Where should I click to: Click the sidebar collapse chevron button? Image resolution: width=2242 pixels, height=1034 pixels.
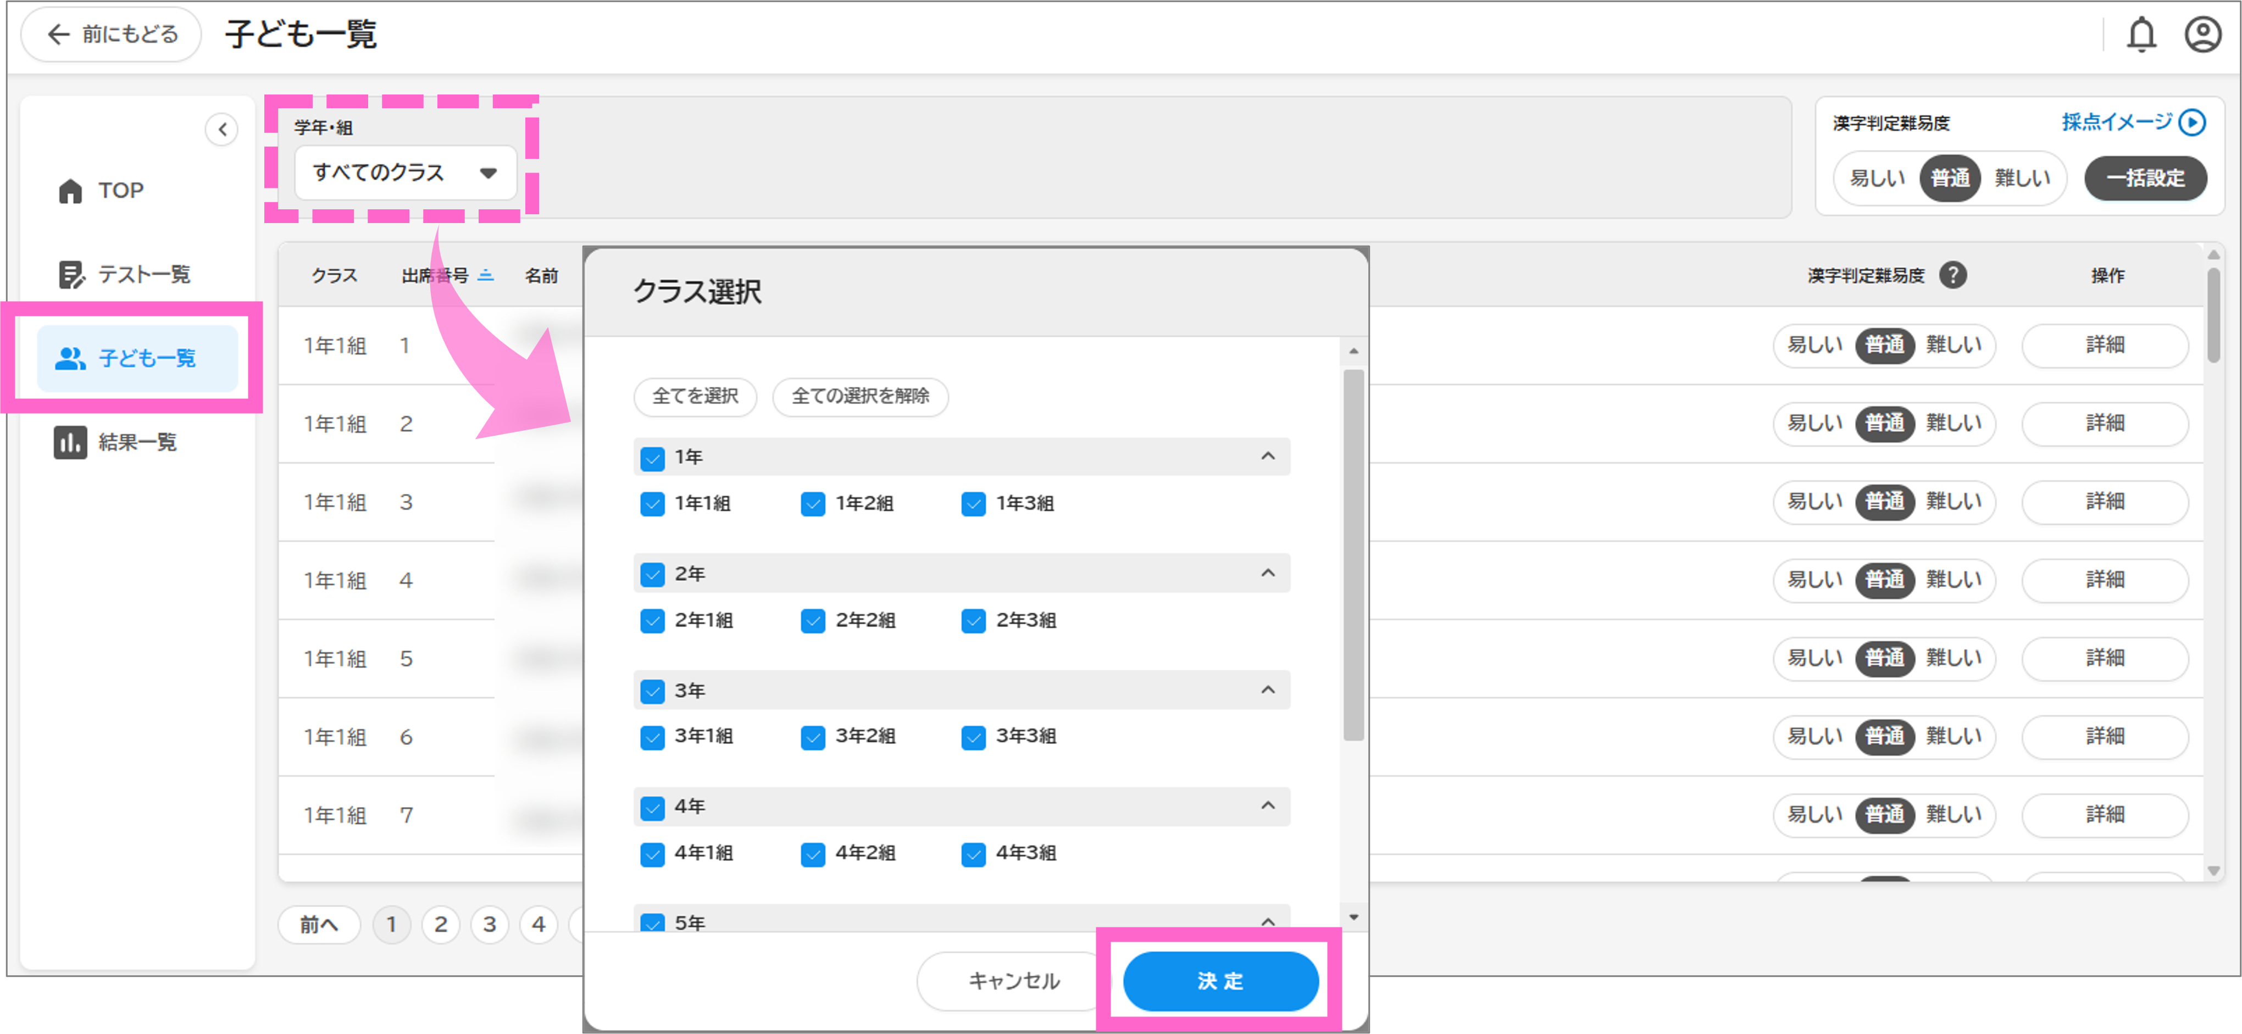point(222,130)
